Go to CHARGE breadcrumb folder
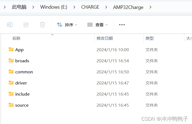This screenshot has height=124, width=192. point(90,7)
